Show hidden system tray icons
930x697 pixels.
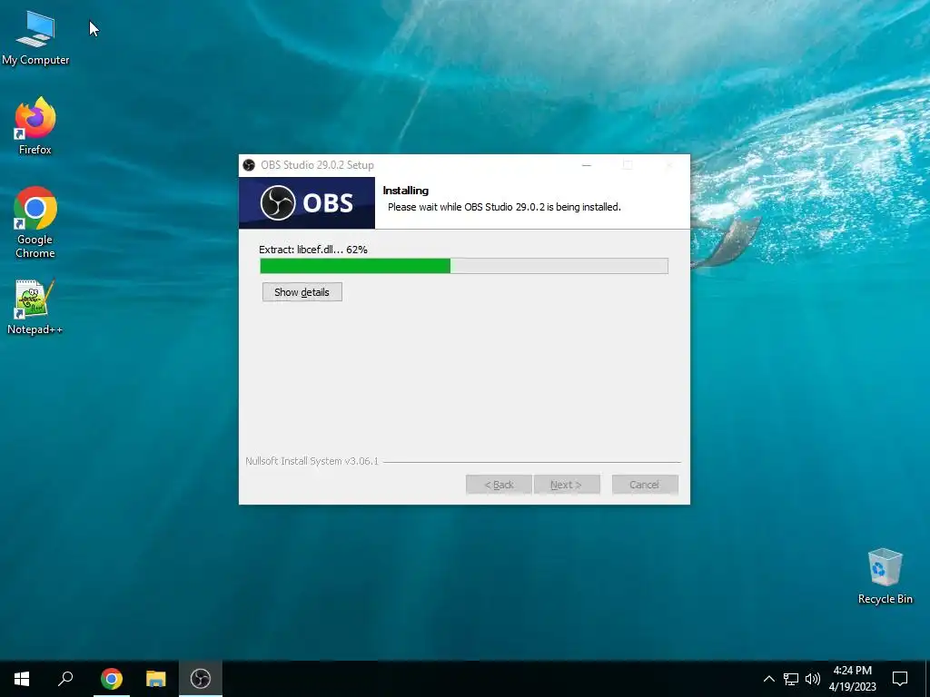(768, 679)
